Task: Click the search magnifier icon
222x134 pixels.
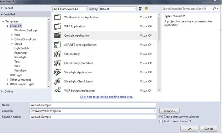Action: point(214,9)
